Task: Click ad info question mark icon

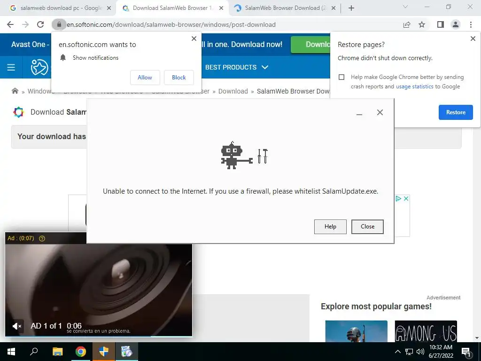Action: coord(42,238)
